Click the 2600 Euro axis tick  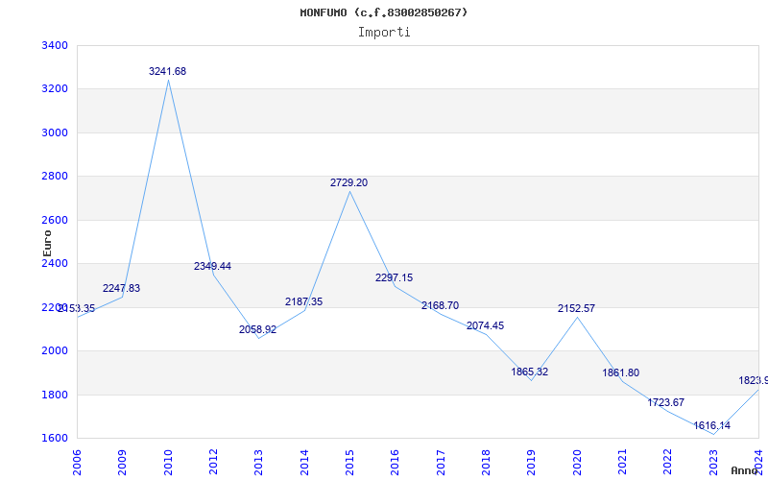coord(55,220)
